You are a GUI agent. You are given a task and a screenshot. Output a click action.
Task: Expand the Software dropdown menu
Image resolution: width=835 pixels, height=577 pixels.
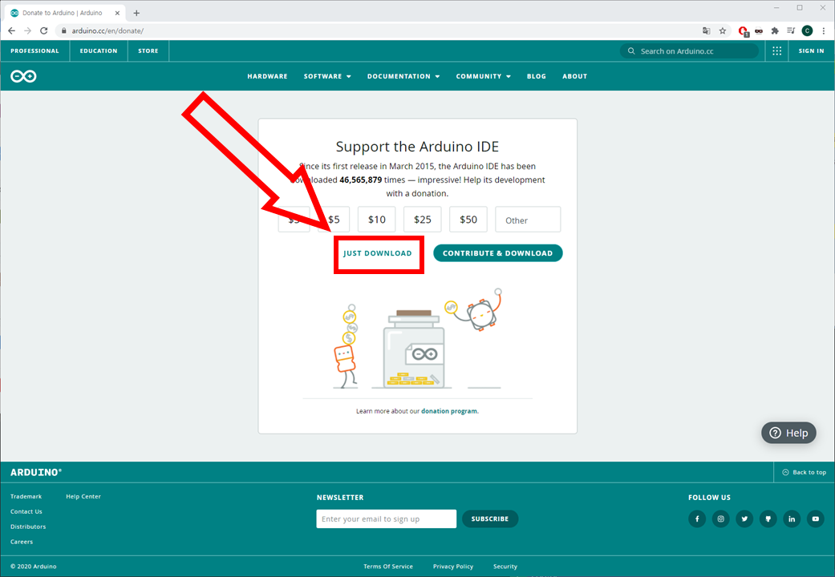pos(327,76)
